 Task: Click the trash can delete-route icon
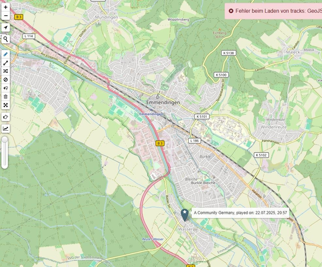click(x=5, y=97)
